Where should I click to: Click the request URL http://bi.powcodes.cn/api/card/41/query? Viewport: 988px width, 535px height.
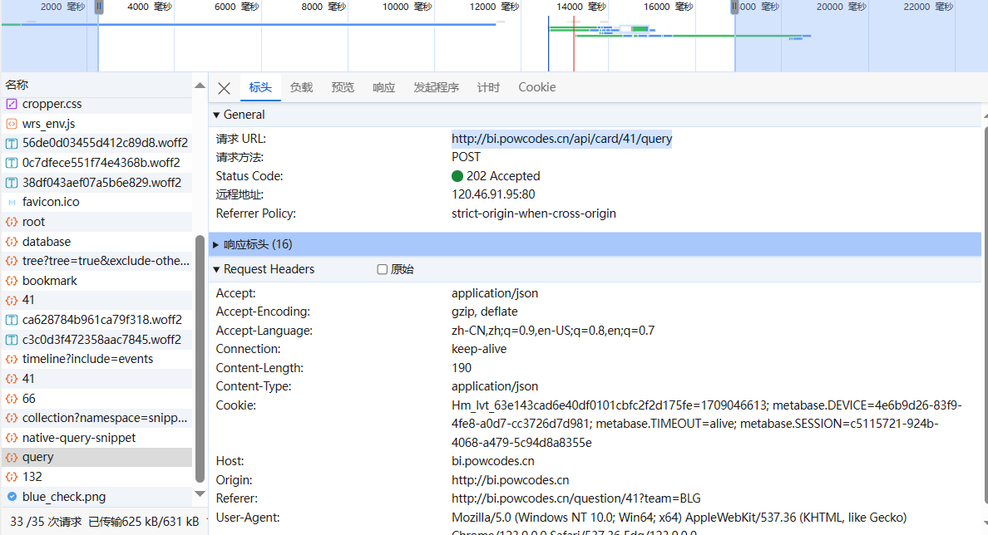(x=561, y=139)
